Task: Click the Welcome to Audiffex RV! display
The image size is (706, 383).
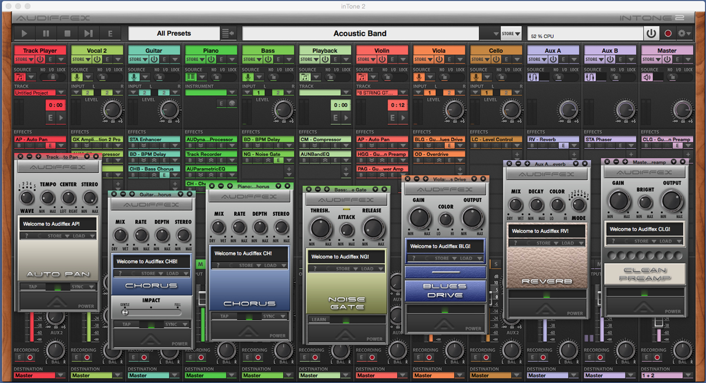Action: click(x=547, y=231)
